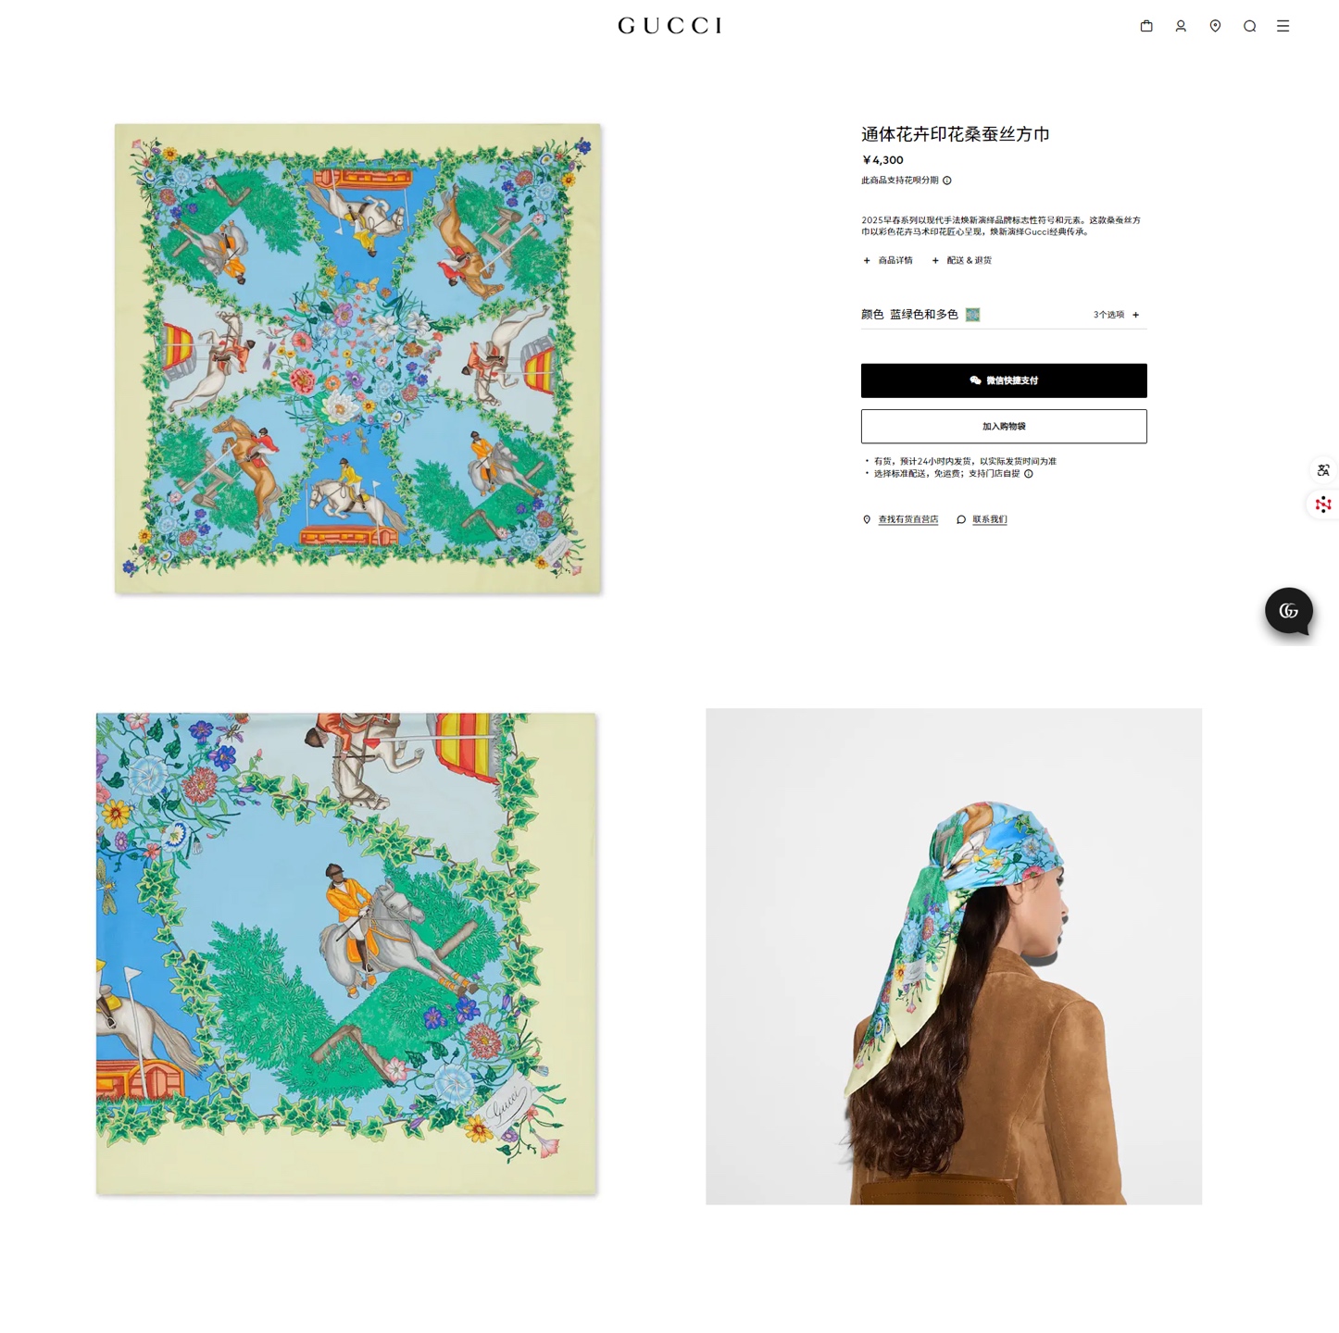Open the Gucci chat bubble button
The width and height of the screenshot is (1339, 1333).
(x=1289, y=611)
